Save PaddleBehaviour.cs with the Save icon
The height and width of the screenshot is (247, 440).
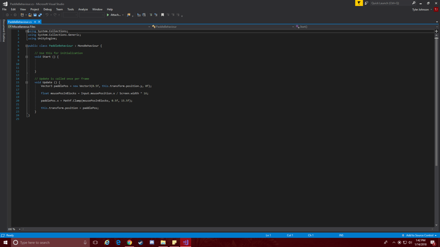tap(35, 14)
